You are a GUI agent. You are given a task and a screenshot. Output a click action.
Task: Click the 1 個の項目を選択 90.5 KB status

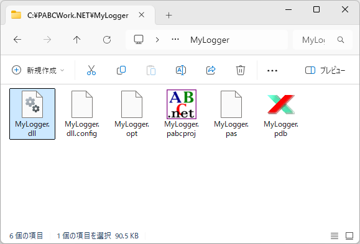(x=98, y=236)
